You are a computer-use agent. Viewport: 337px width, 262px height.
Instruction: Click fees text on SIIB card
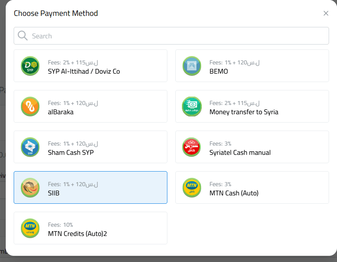[x=73, y=184]
